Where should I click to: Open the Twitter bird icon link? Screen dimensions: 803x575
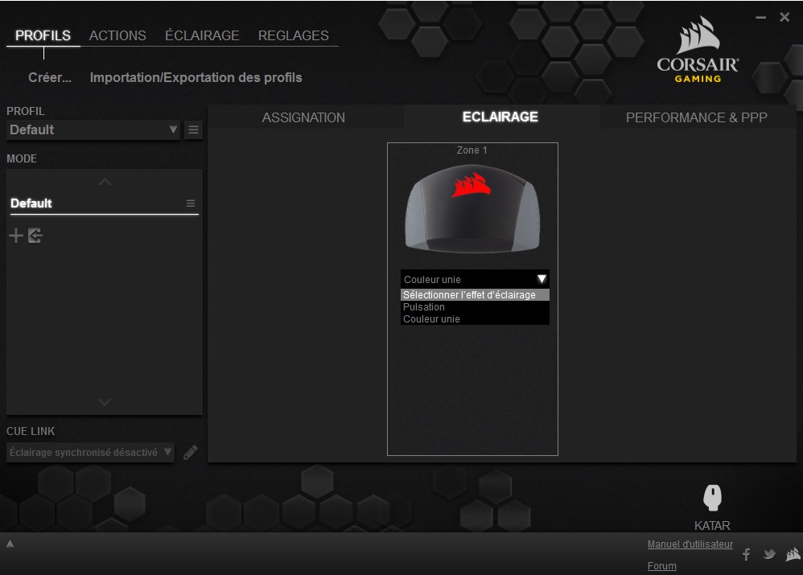point(769,554)
